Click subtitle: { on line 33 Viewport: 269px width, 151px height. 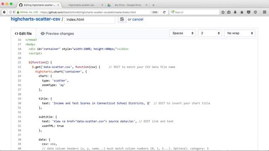click(x=47, y=117)
